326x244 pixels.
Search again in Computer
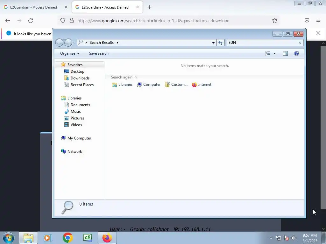pos(149,85)
